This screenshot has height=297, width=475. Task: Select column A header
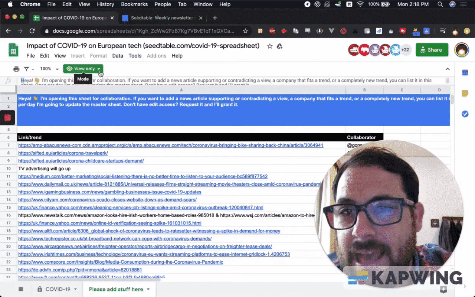click(181, 90)
